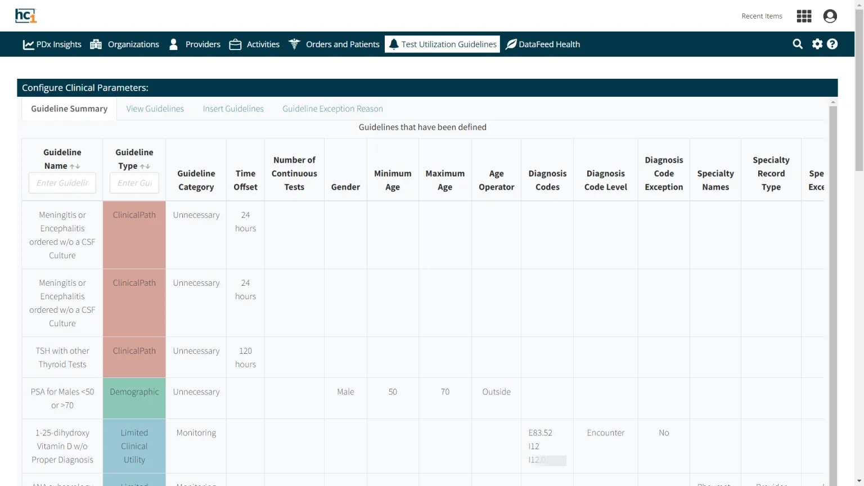Toggle ascending sort on Guideline Name column

click(x=72, y=166)
